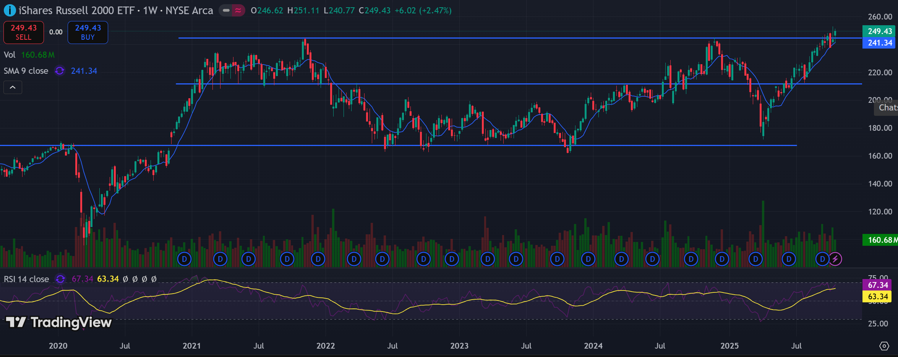Open the dividend marker just before Jul 2023
This screenshot has width=898, height=357.
coord(516,259)
